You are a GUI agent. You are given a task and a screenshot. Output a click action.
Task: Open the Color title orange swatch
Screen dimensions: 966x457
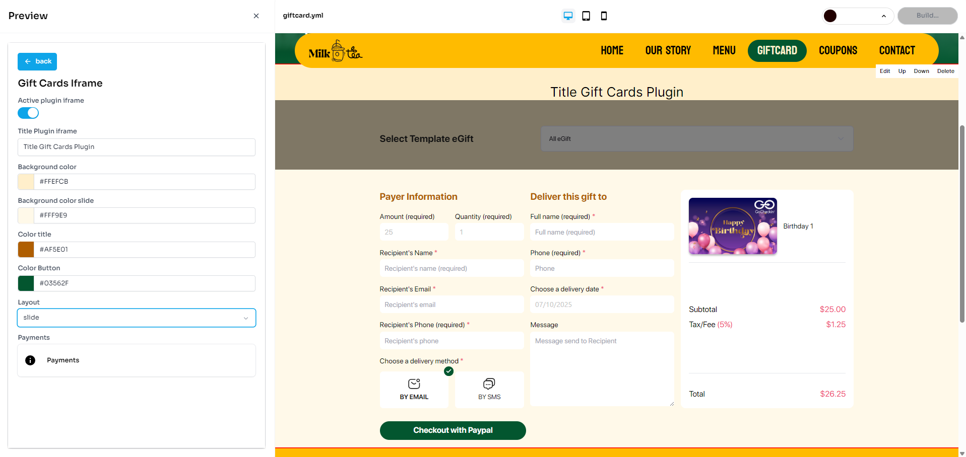26,250
